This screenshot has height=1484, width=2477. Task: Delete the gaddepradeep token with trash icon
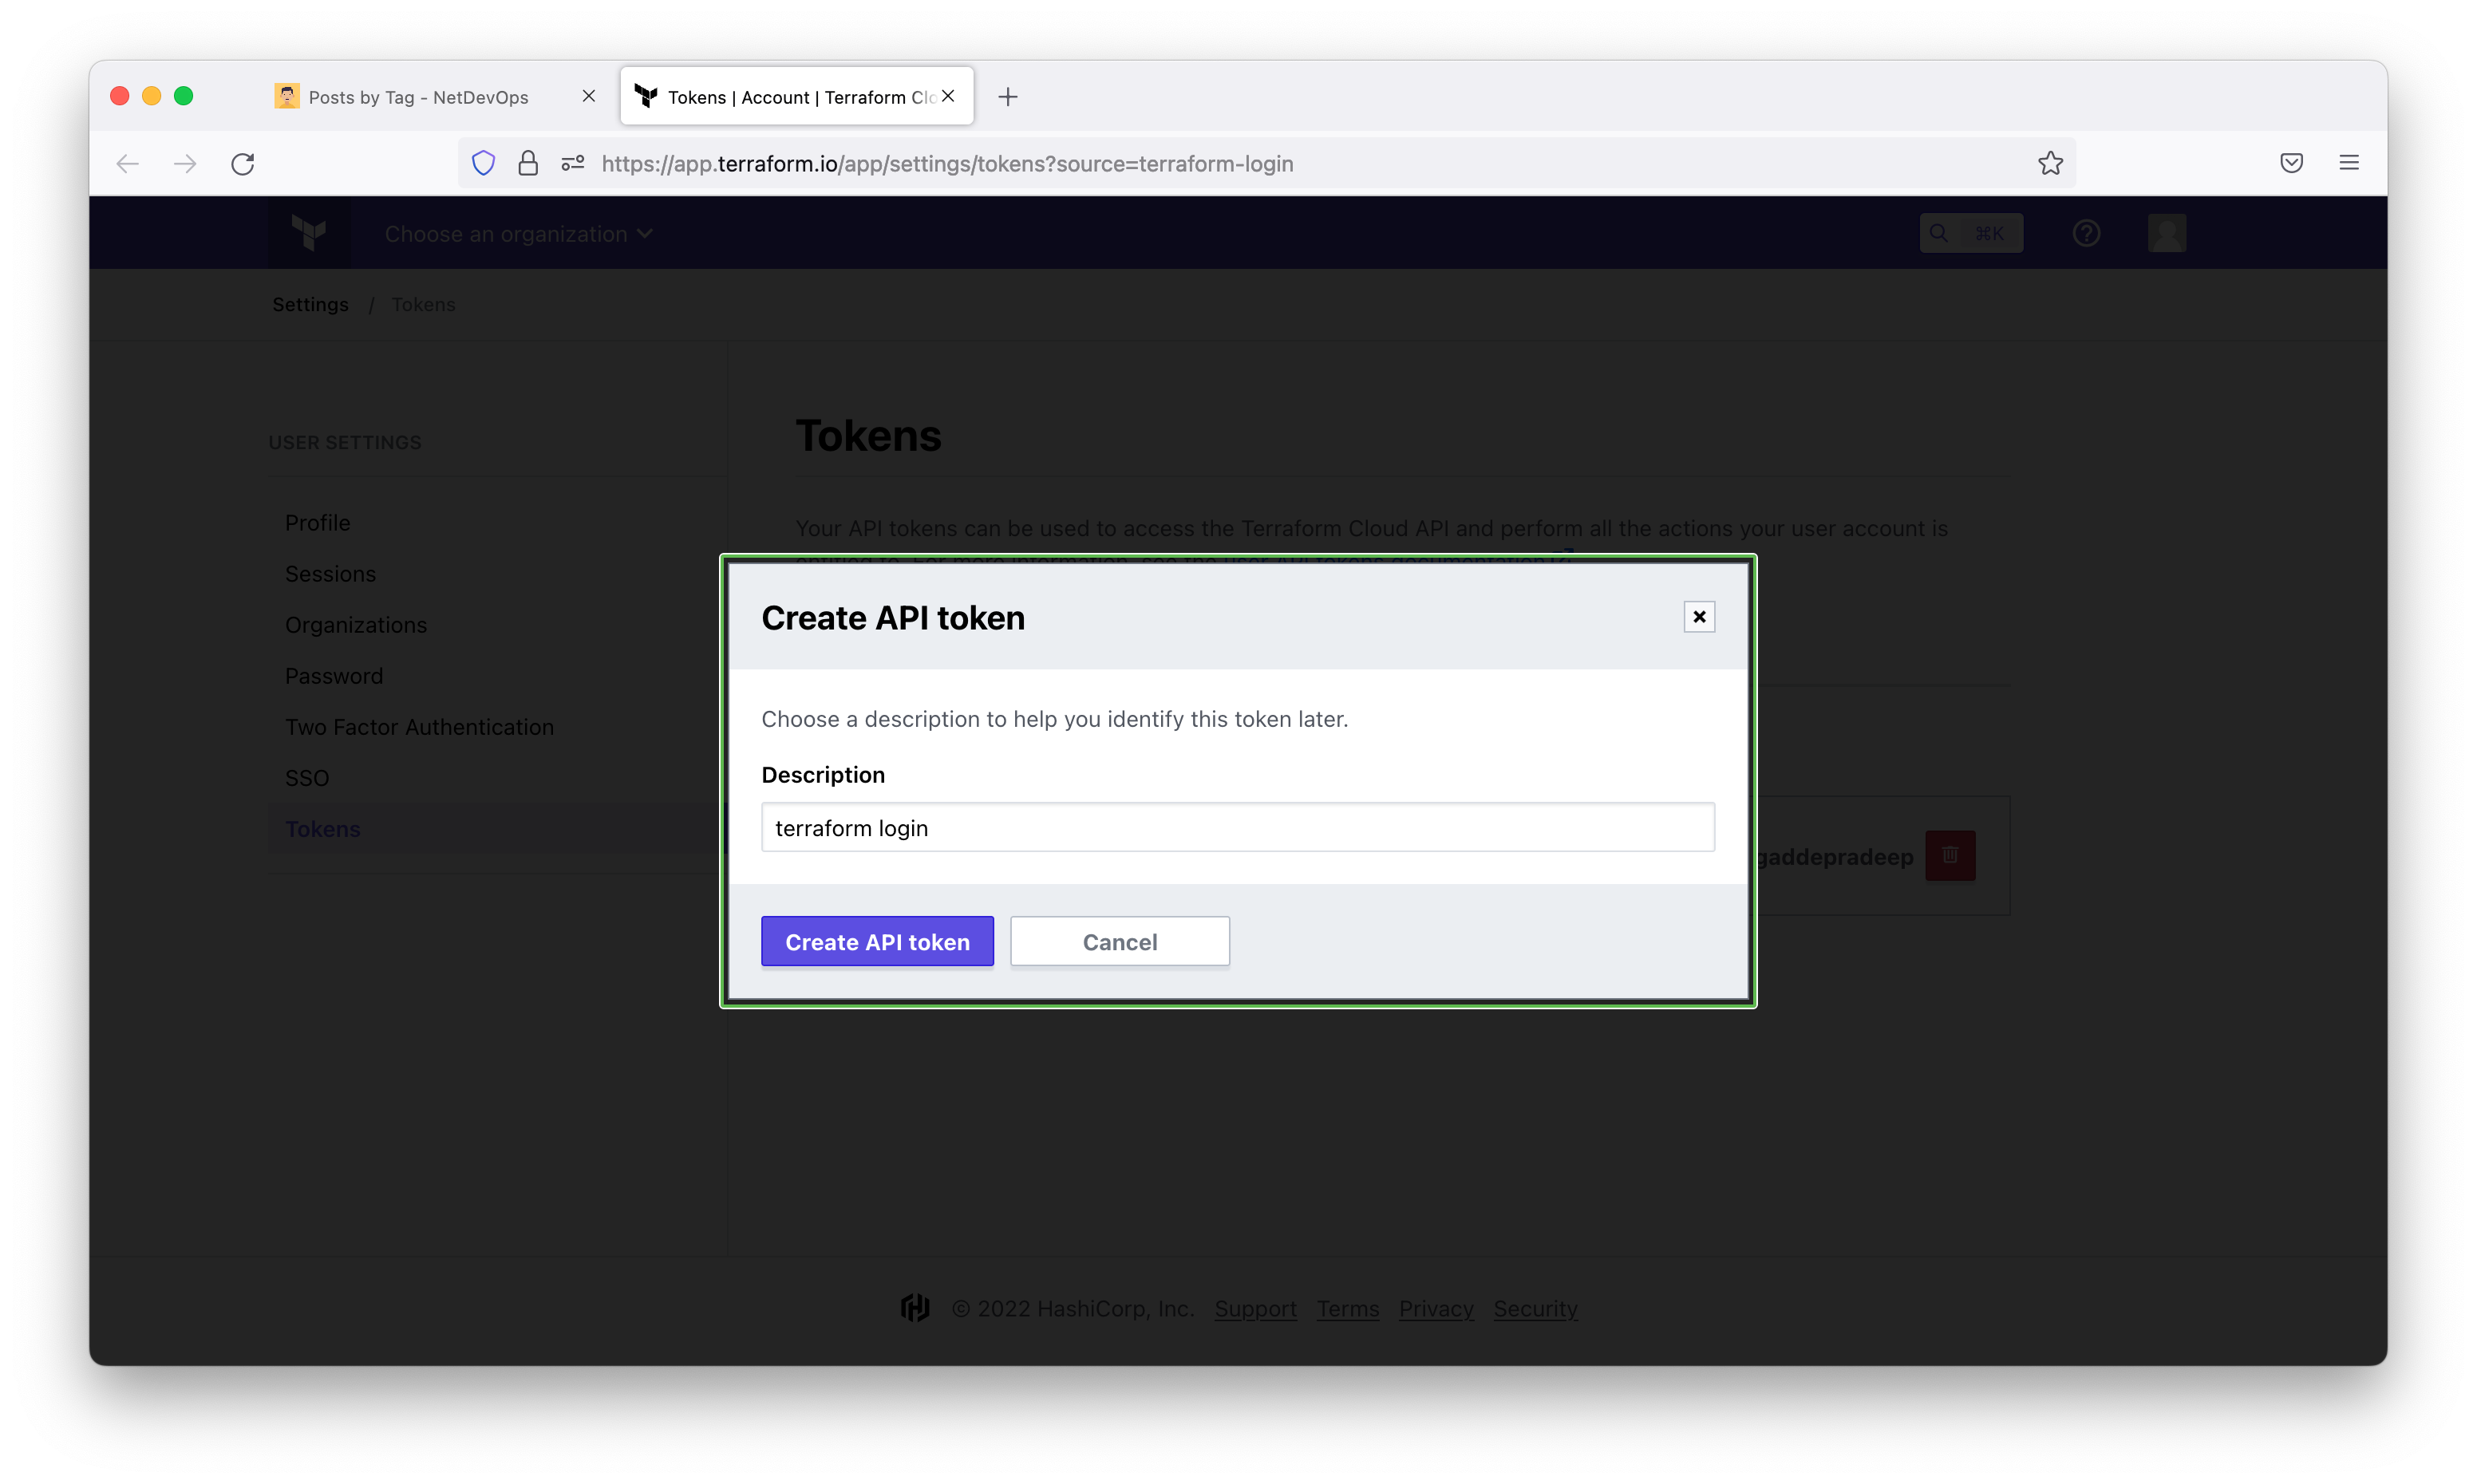pyautogui.click(x=1950, y=856)
